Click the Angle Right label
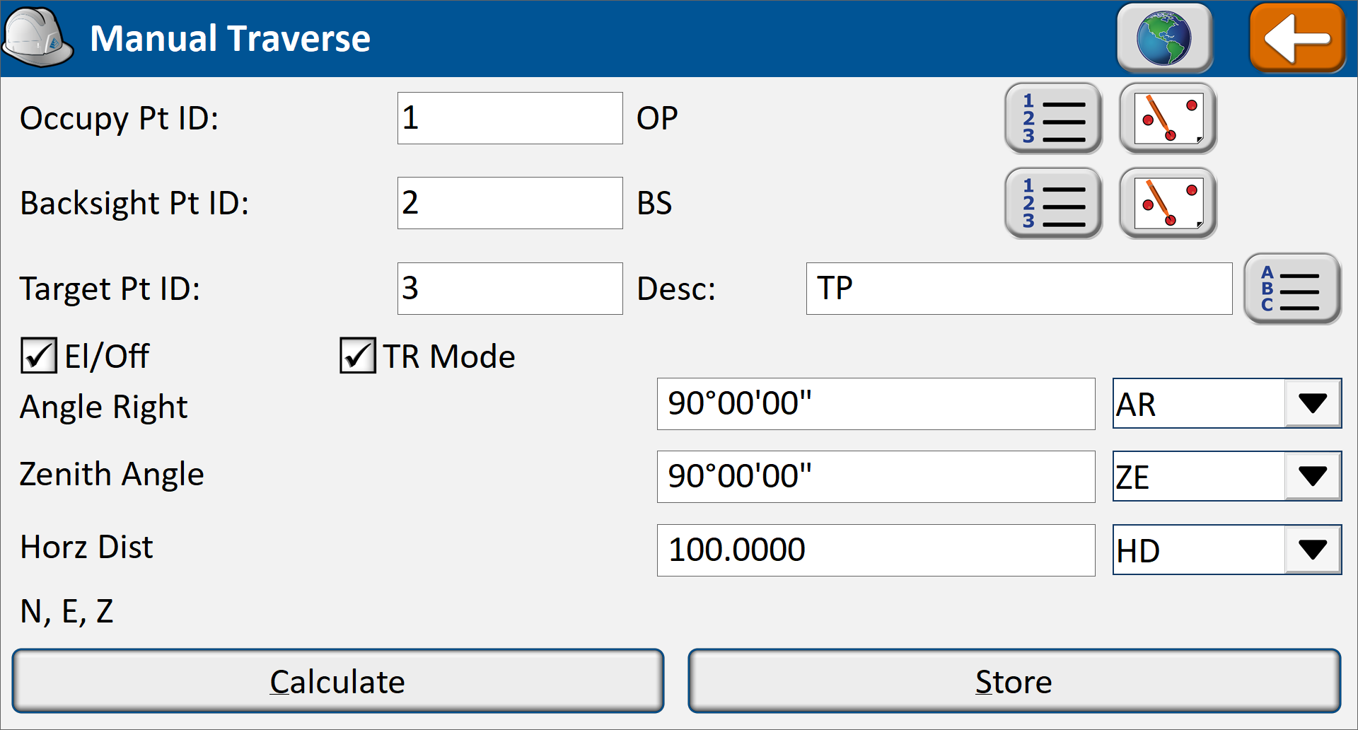 (x=104, y=407)
